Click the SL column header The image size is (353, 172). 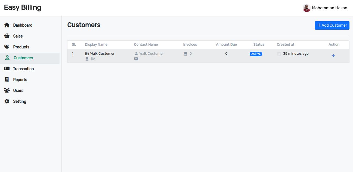coord(74,44)
